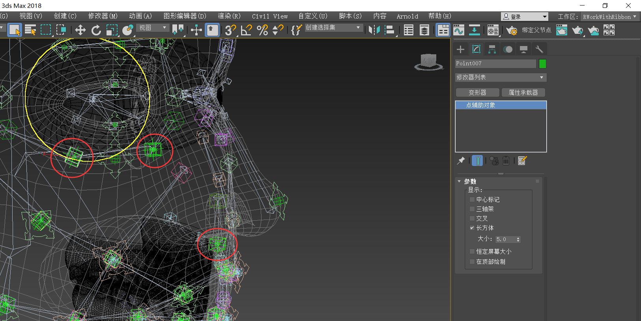Viewport: 641px width, 321px height.
Task: Click the 变形器 button
Action: point(477,92)
